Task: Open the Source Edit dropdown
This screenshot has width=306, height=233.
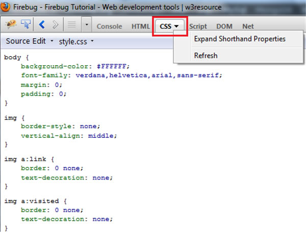Action: (x=30, y=41)
